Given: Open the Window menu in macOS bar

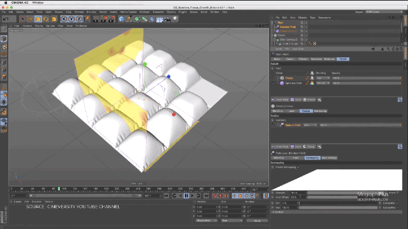Looking at the screenshot, I should point(38,3).
